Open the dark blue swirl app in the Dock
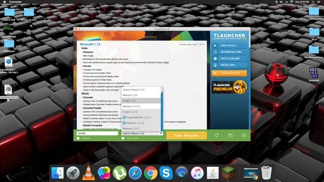 tap(182, 173)
